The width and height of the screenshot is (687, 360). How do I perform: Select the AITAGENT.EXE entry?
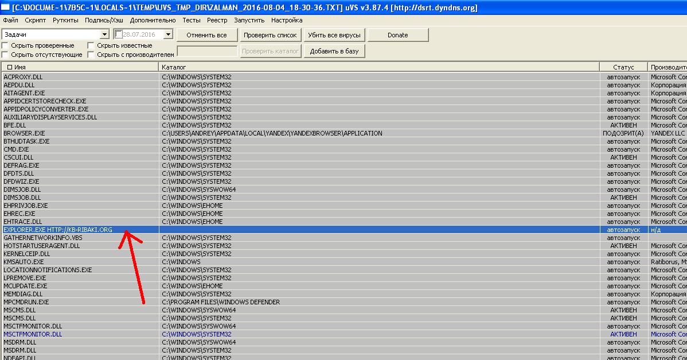click(x=24, y=93)
